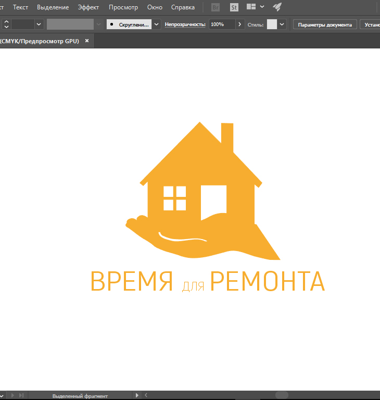Click the last artboard arrow in status bar
The height and width of the screenshot is (400, 380).
coord(21,395)
